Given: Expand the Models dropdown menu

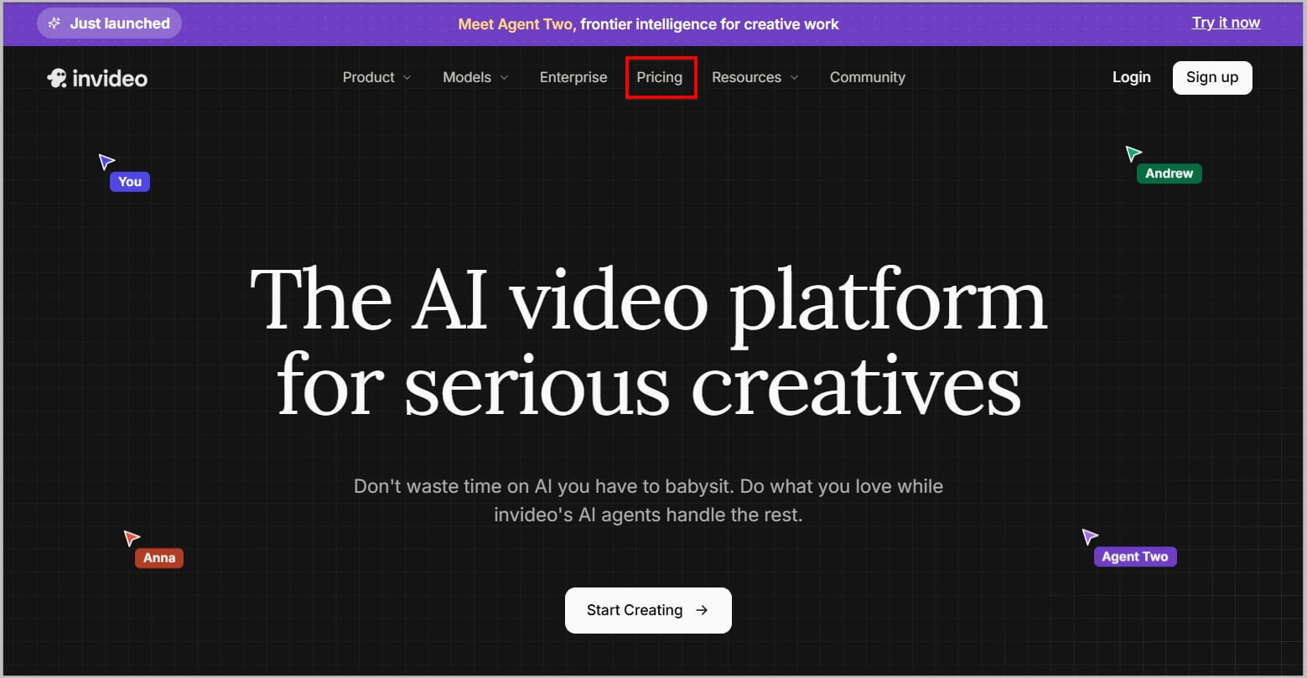Looking at the screenshot, I should (475, 77).
